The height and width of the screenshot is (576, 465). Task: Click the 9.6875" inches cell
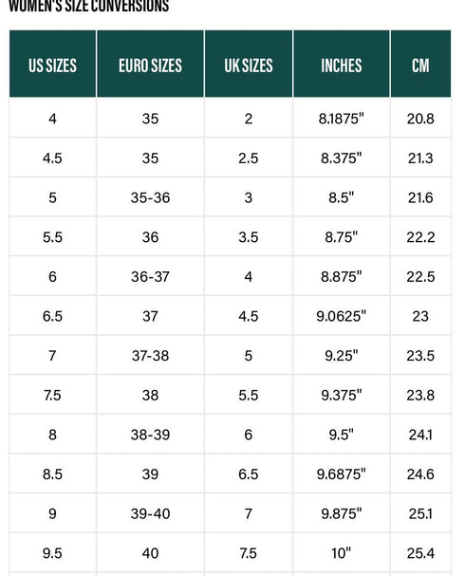pyautogui.click(x=342, y=474)
